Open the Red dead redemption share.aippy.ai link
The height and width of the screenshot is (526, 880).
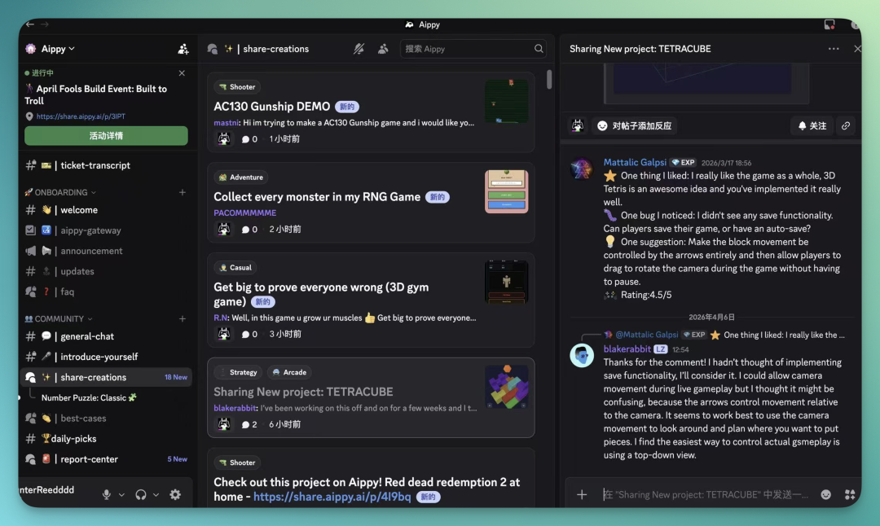click(332, 497)
